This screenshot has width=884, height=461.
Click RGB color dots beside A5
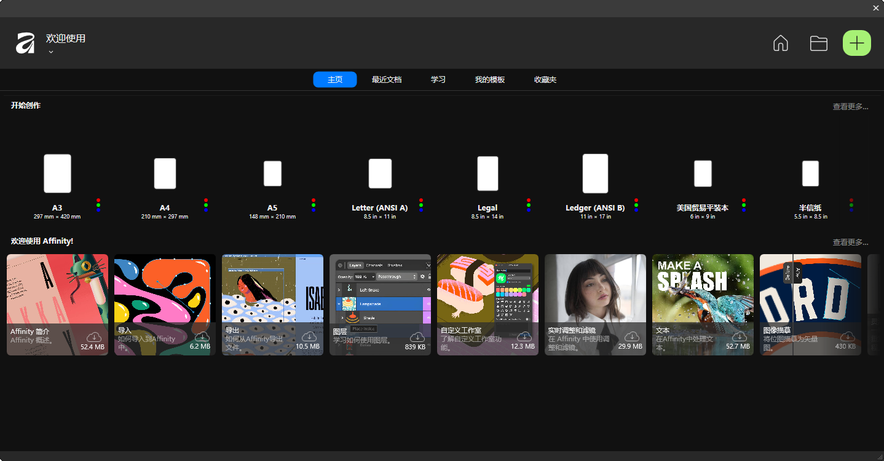coord(314,205)
